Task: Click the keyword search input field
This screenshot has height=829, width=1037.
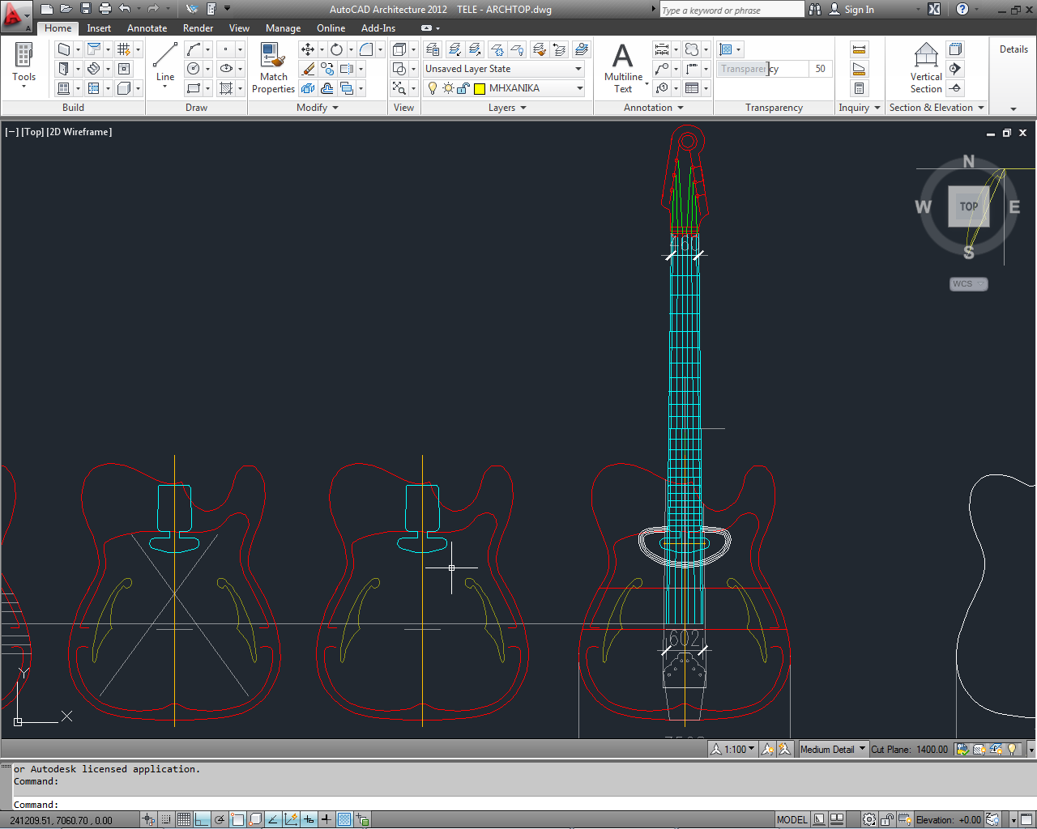Action: [731, 10]
